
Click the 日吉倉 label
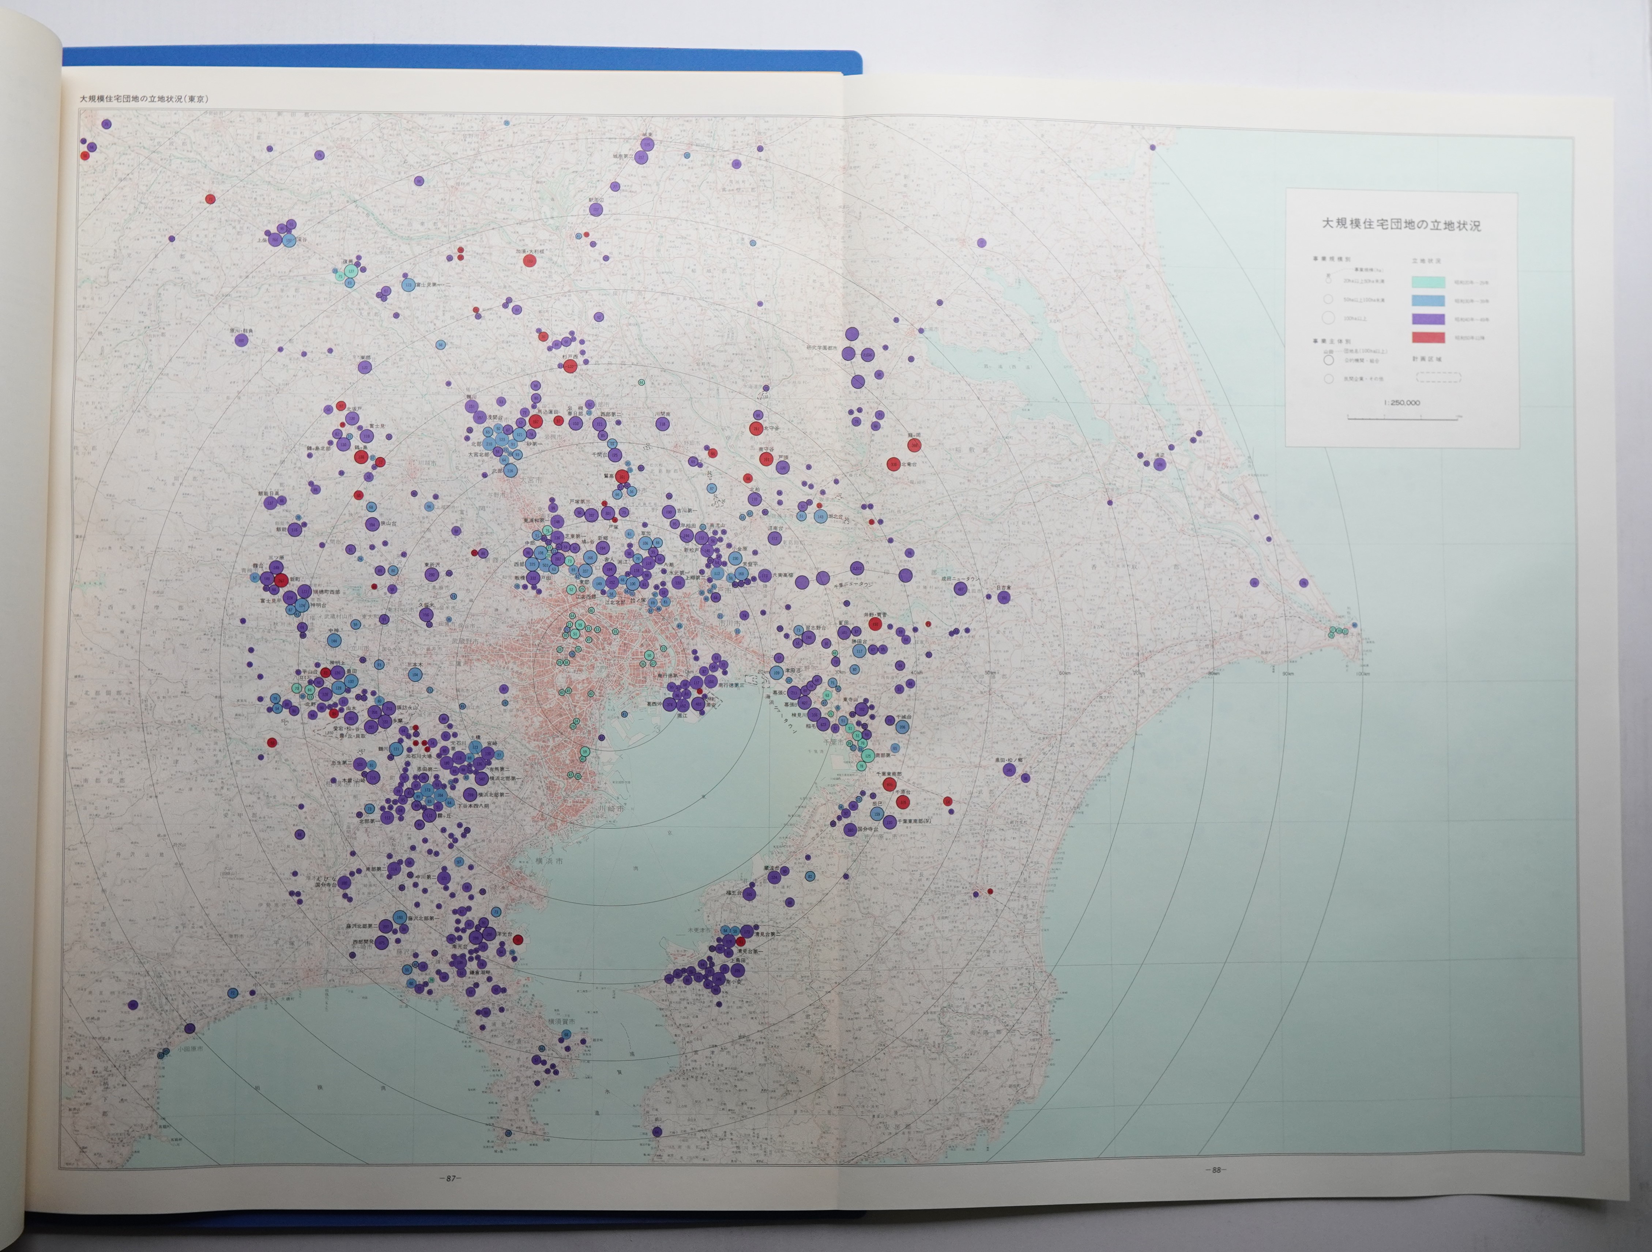[x=1004, y=588]
